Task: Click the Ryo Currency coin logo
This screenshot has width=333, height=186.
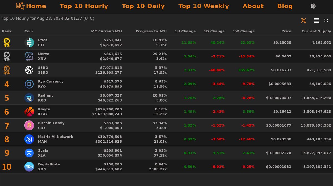Action: pos(29,84)
